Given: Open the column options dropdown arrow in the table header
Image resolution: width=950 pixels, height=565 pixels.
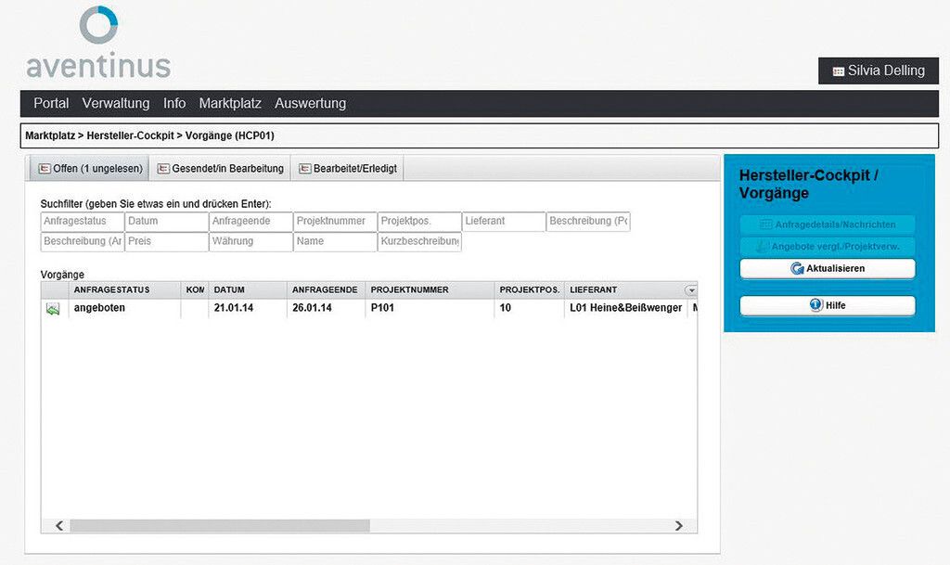Looking at the screenshot, I should coord(690,290).
